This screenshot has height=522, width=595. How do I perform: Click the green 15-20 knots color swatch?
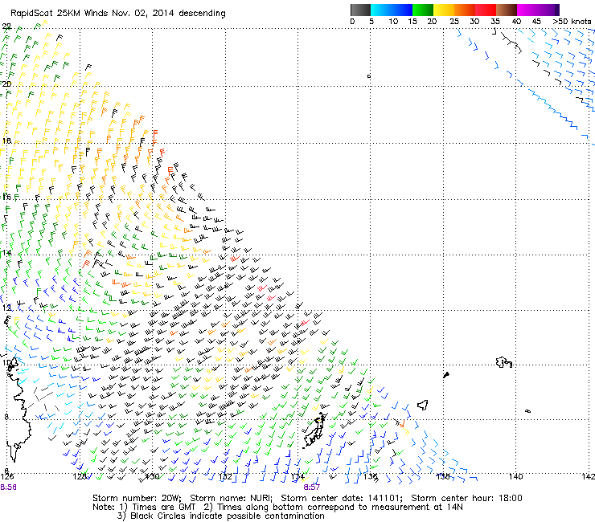(423, 10)
